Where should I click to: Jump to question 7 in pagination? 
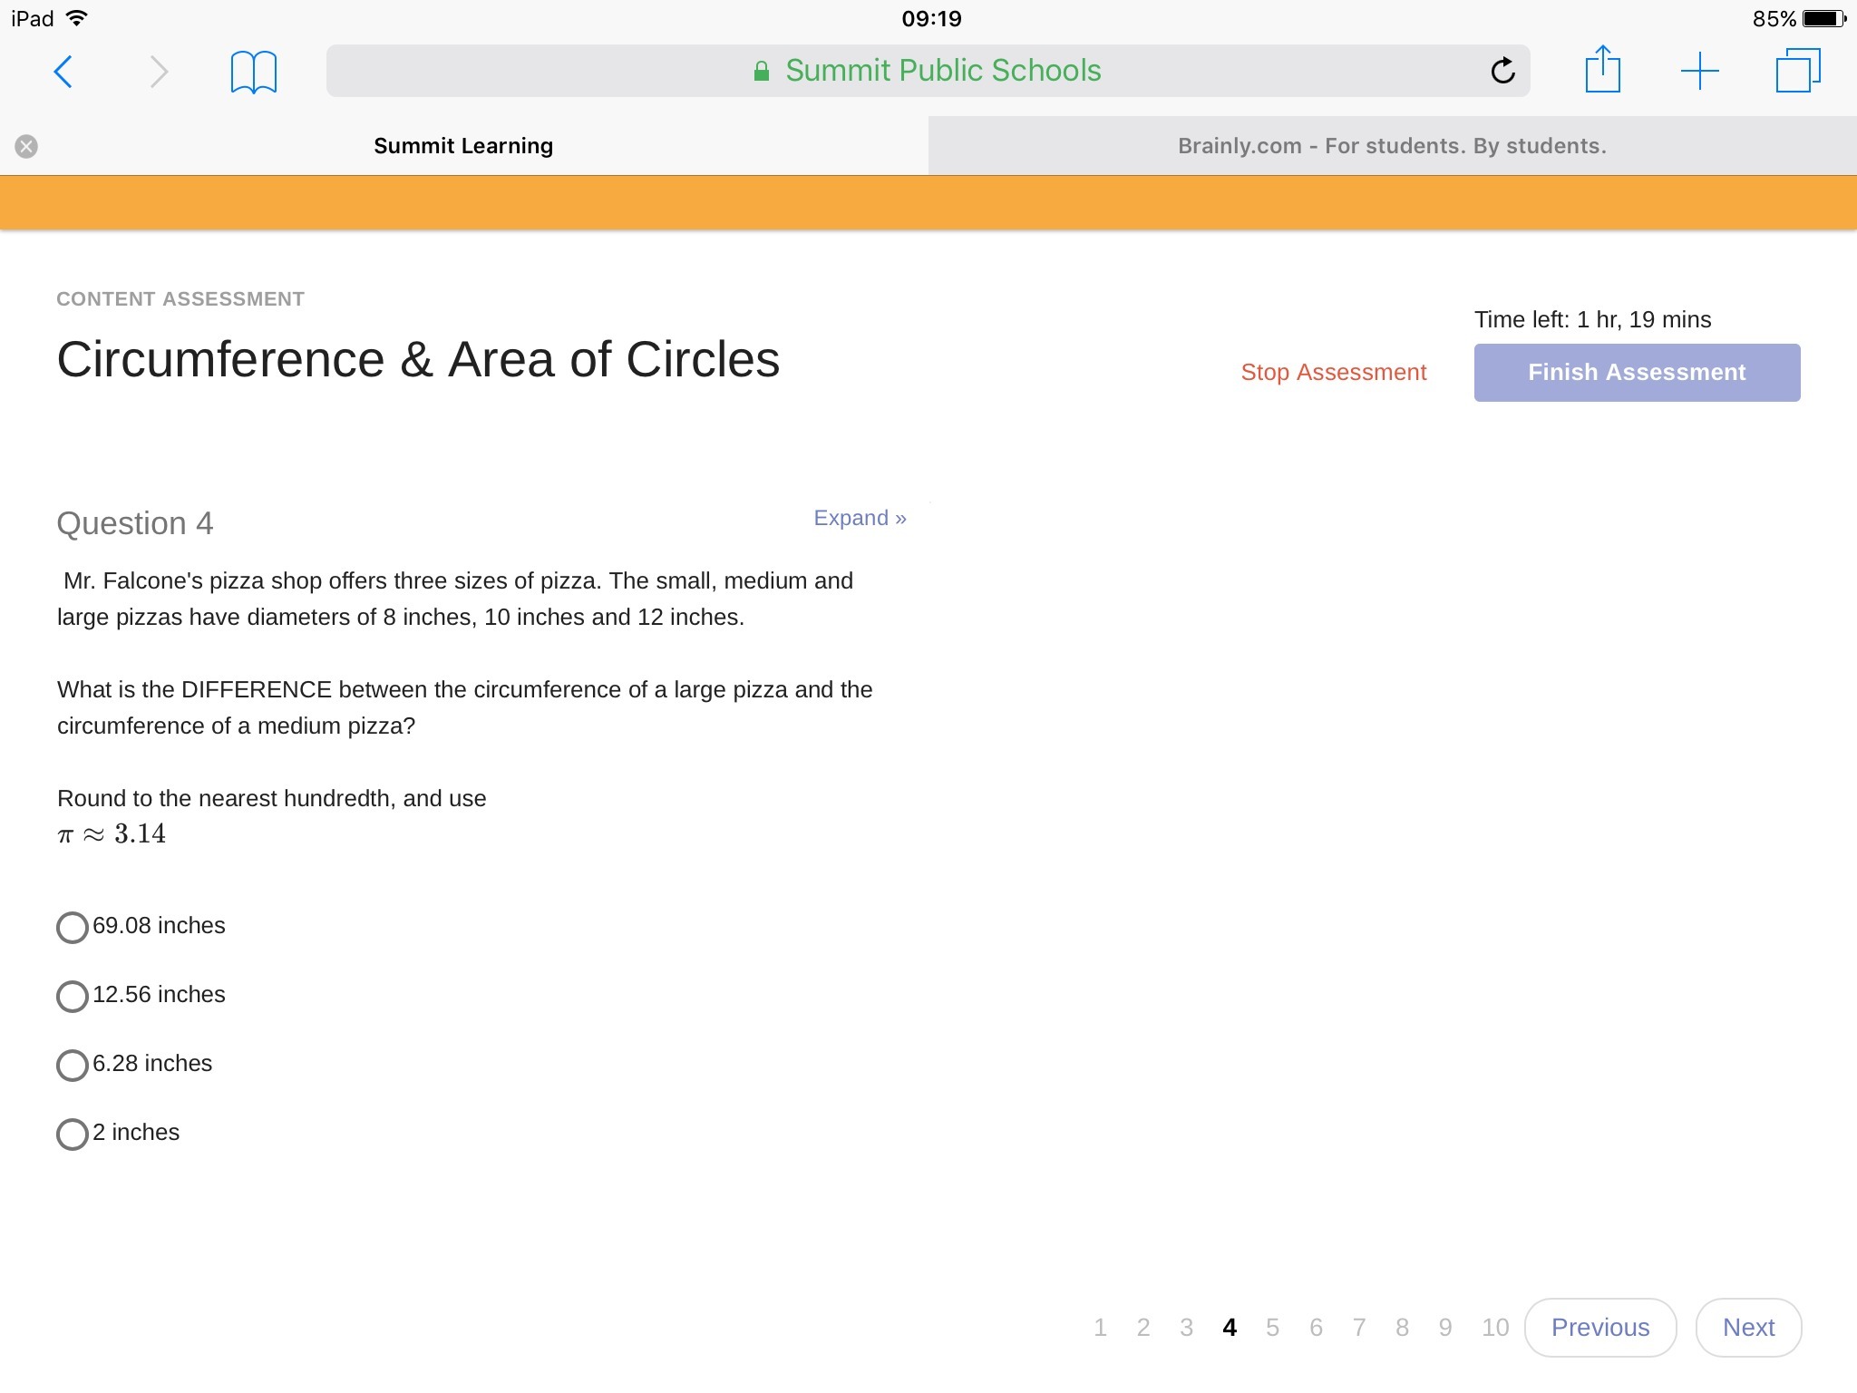click(x=1358, y=1328)
